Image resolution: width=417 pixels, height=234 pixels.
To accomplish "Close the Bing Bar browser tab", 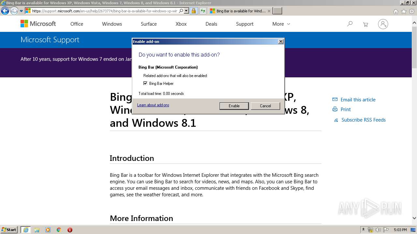I will 269,11.
